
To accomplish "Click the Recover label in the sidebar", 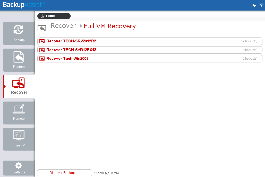I will (x=19, y=92).
